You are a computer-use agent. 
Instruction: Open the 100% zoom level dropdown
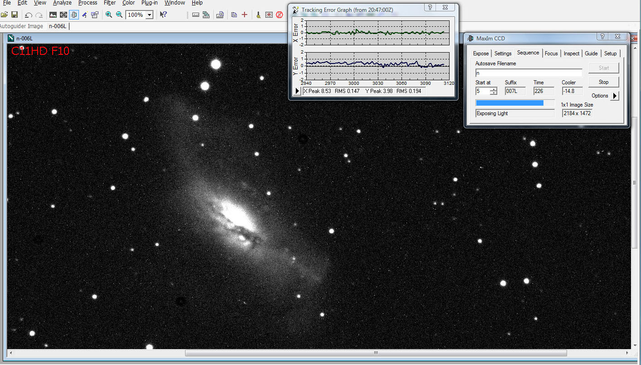[x=149, y=15]
